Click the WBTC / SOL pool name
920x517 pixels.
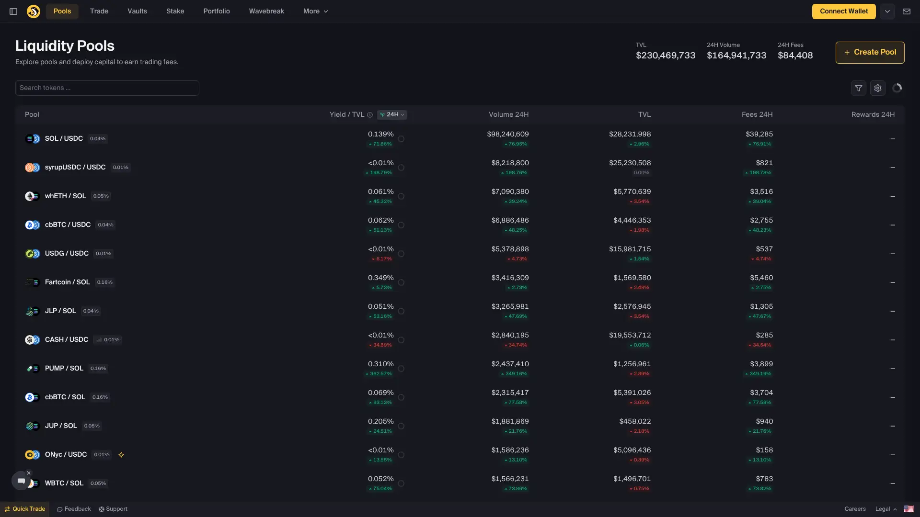pyautogui.click(x=64, y=483)
